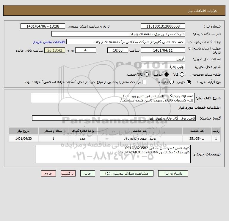Click the announcement date field 1401/04/06 - 13:38
The width and height of the screenshot is (229, 221).
coord(43,26)
